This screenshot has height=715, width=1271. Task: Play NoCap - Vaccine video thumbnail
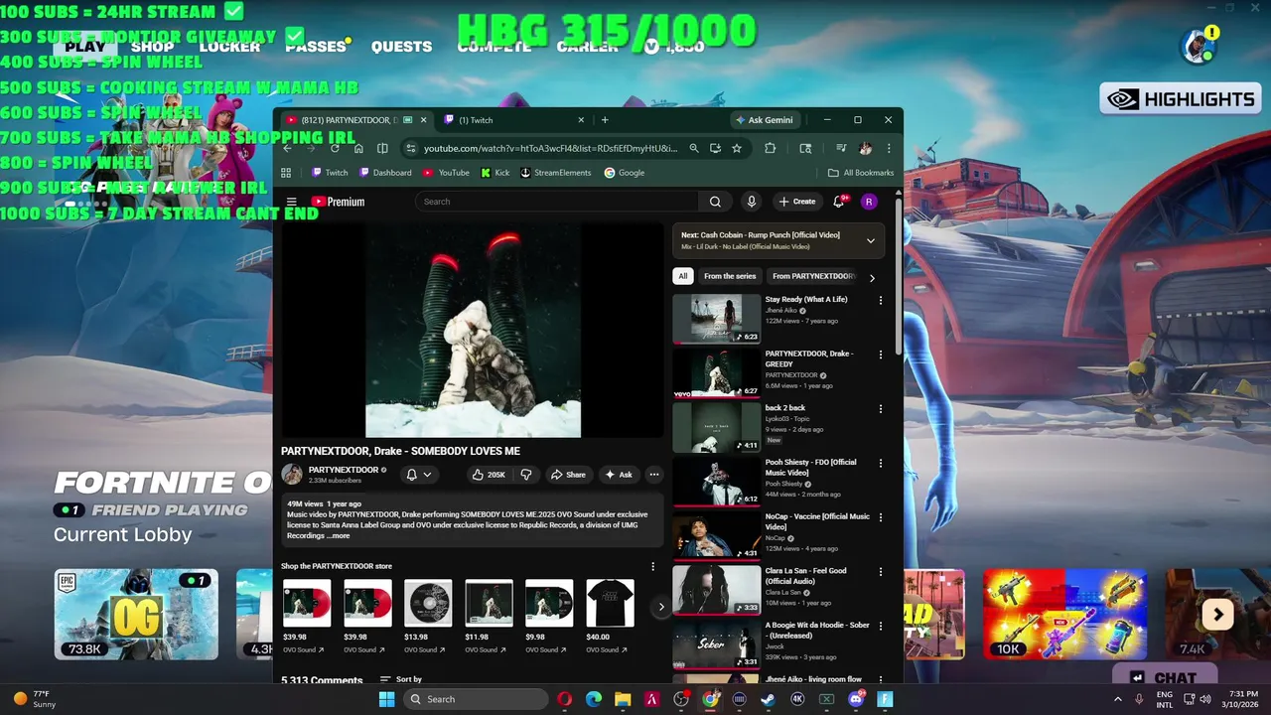point(717,534)
